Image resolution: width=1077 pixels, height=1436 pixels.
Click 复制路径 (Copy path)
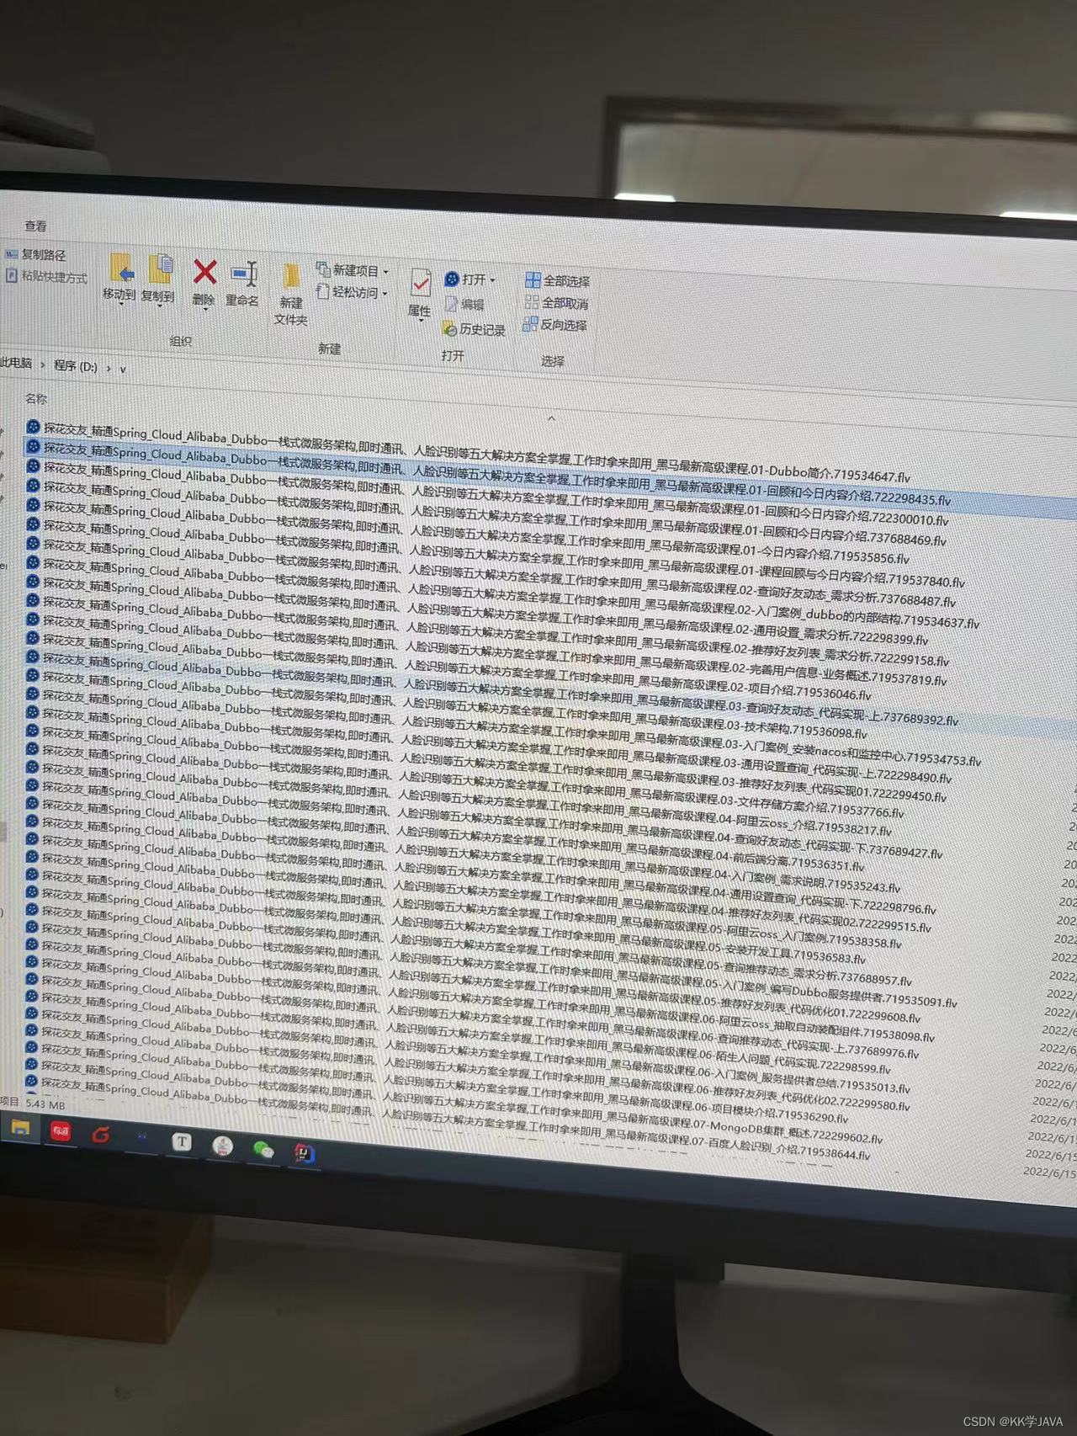point(35,254)
